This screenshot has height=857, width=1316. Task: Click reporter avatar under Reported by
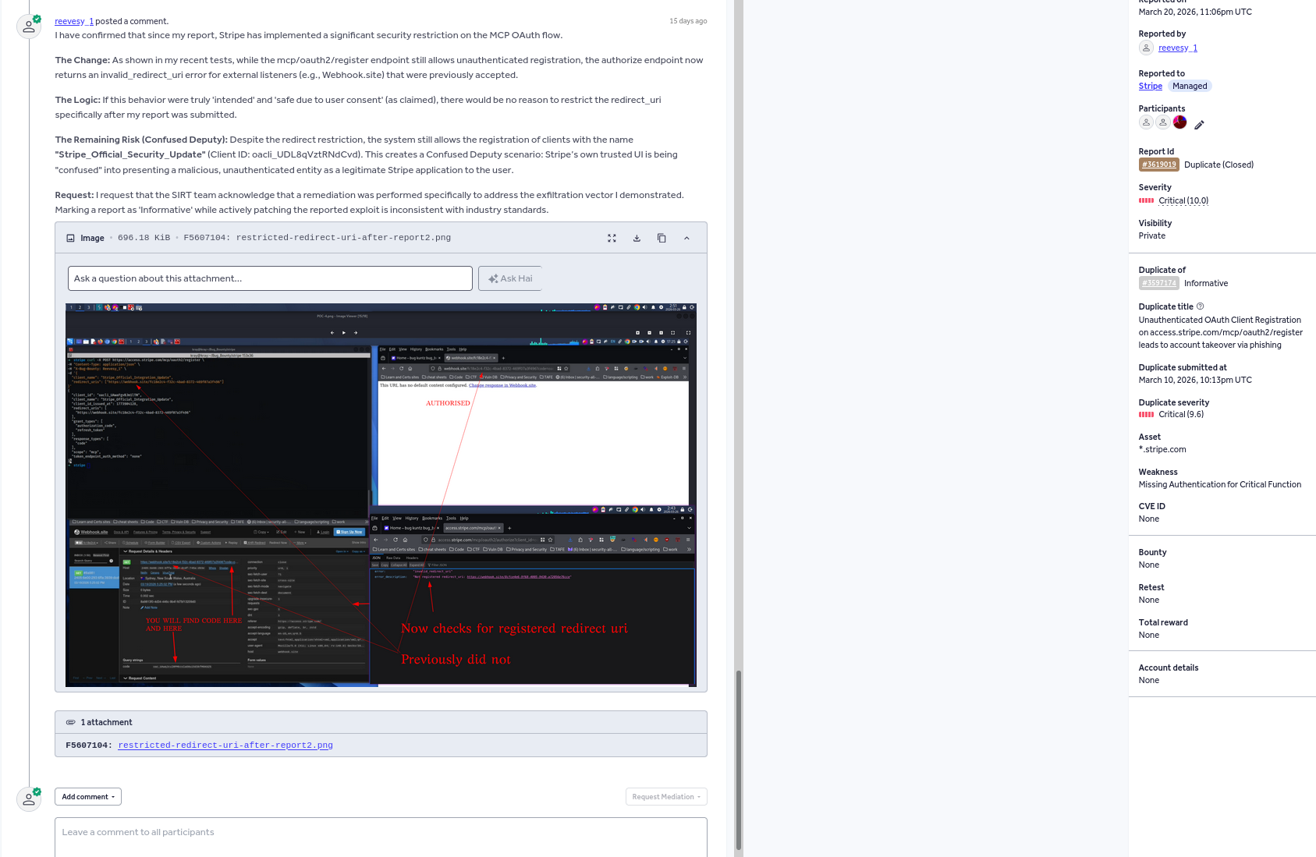pyautogui.click(x=1146, y=48)
